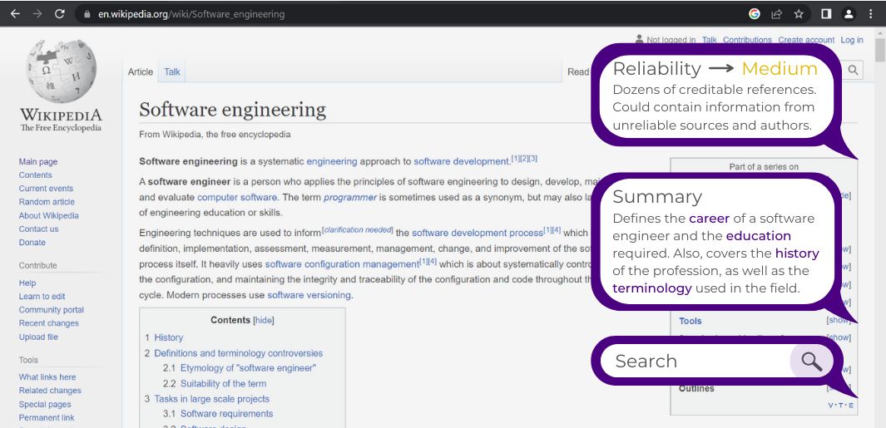Click the computer software link
Viewport: 886px width, 428px height.
point(237,198)
